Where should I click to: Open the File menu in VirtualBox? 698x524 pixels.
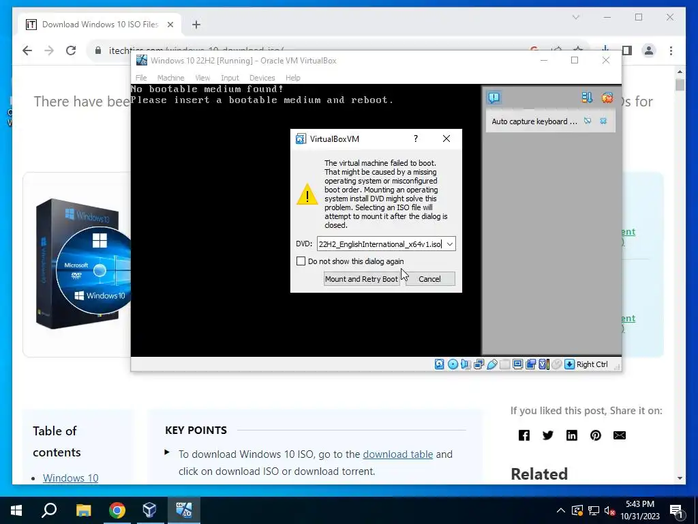(x=141, y=78)
